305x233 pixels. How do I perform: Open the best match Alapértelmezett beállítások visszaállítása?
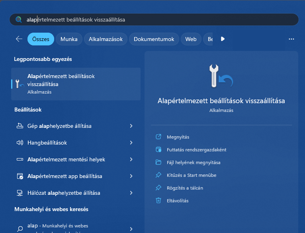coord(76,84)
